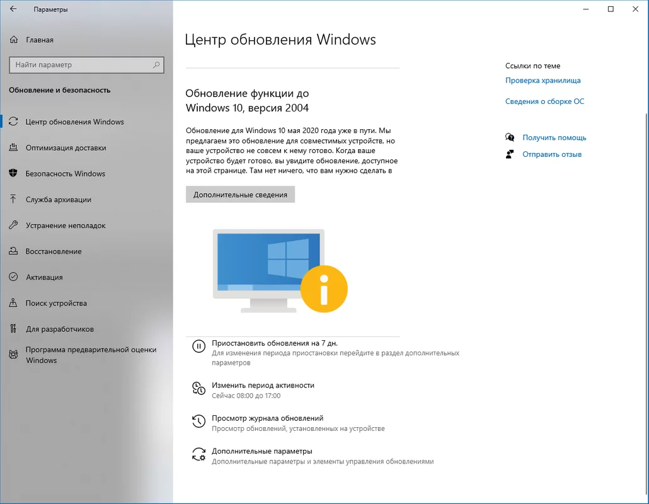Click the yellow info badge on monitor image
This screenshot has height=504, width=649.
coord(324,289)
